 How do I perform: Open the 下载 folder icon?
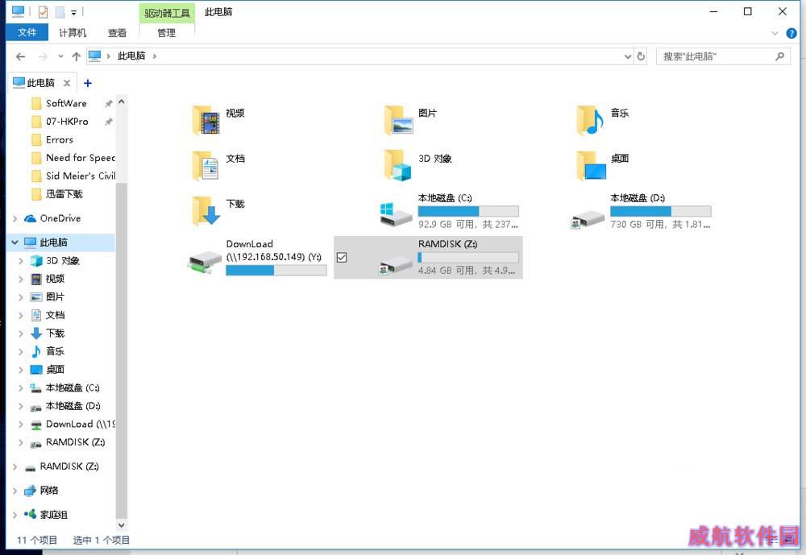(206, 211)
